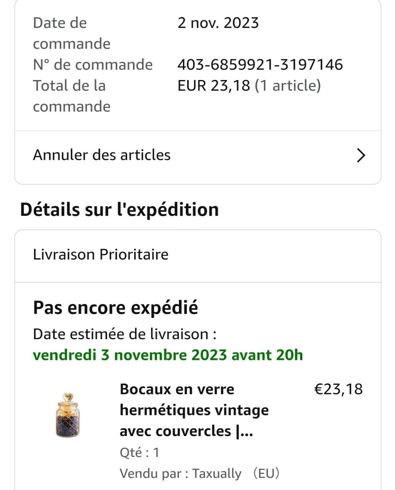Tap the green vendredi 3 novembre delivery date
396x490 pixels.
(x=168, y=355)
